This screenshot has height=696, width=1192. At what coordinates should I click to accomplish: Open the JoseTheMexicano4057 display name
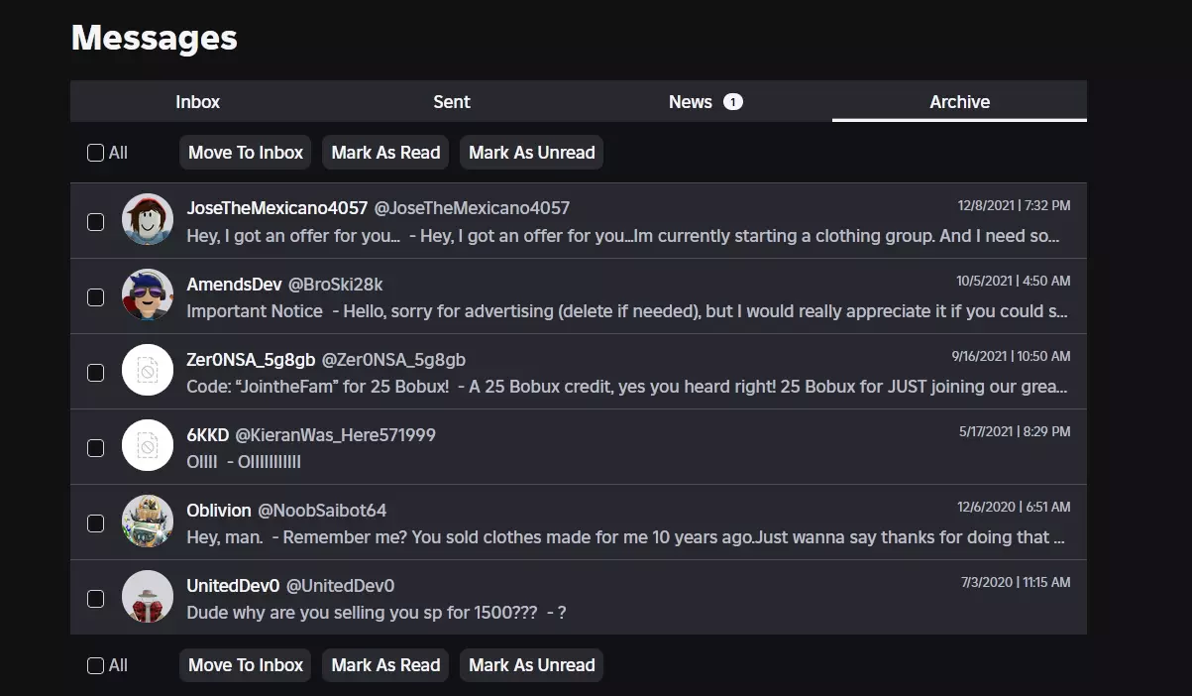coord(277,208)
